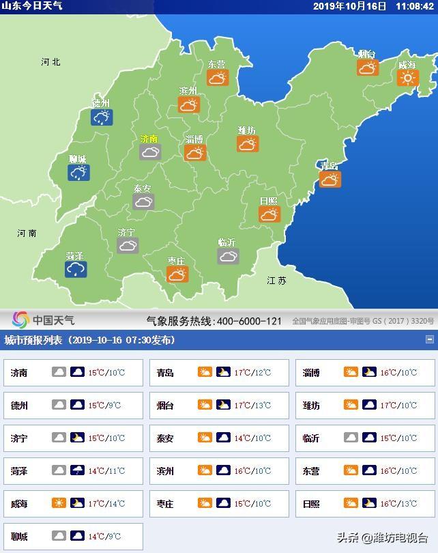Image resolution: width=438 pixels, height=553 pixels.
Task: Click the night rain icon in 菏泽 row
Action: pos(78,471)
